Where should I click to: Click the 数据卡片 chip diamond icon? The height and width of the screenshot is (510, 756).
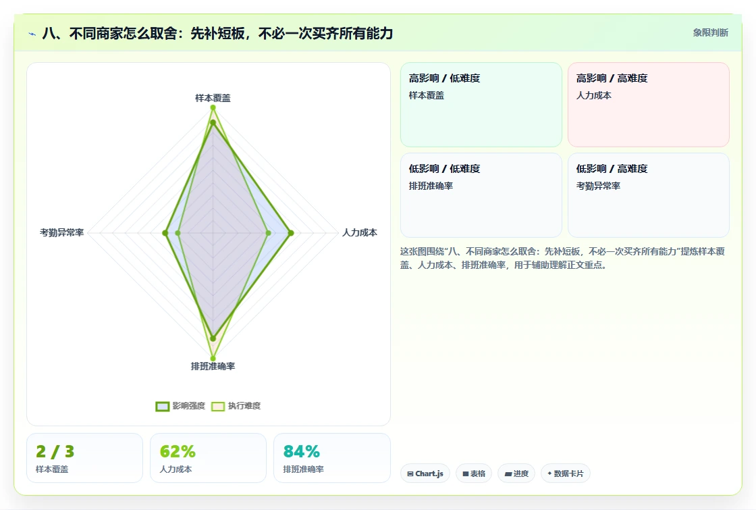tap(549, 474)
